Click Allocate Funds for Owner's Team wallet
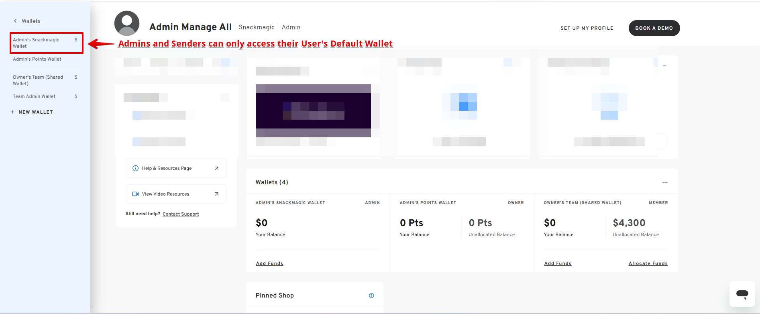This screenshot has width=760, height=314. [x=648, y=263]
